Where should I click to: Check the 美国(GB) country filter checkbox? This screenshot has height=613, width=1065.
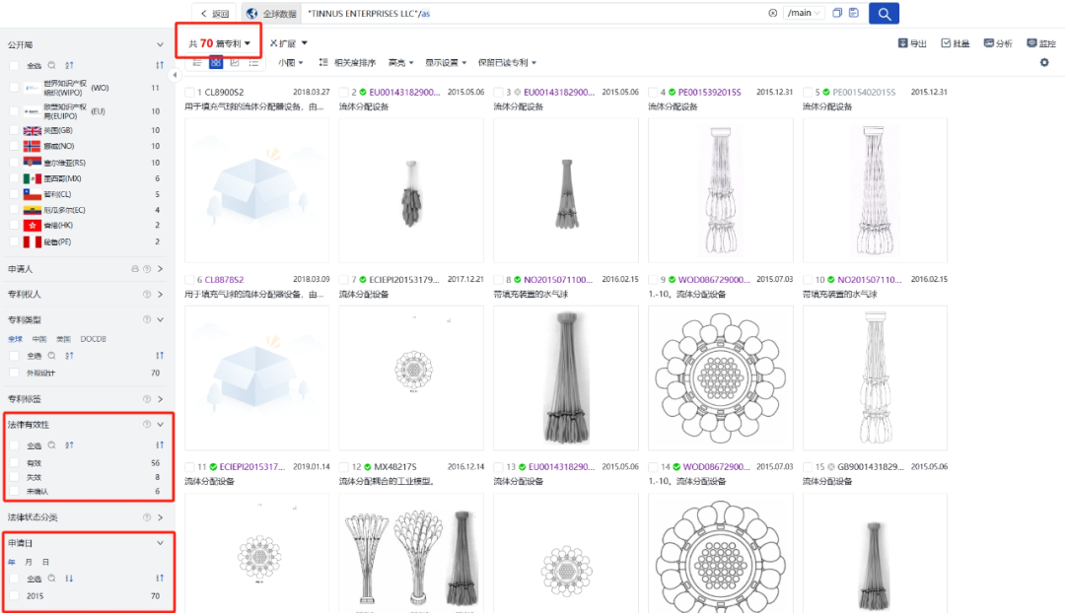[x=12, y=130]
